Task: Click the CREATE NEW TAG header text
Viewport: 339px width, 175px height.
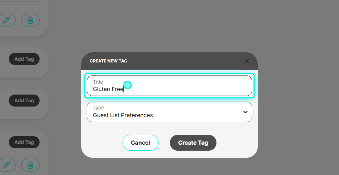Action: coord(108,61)
